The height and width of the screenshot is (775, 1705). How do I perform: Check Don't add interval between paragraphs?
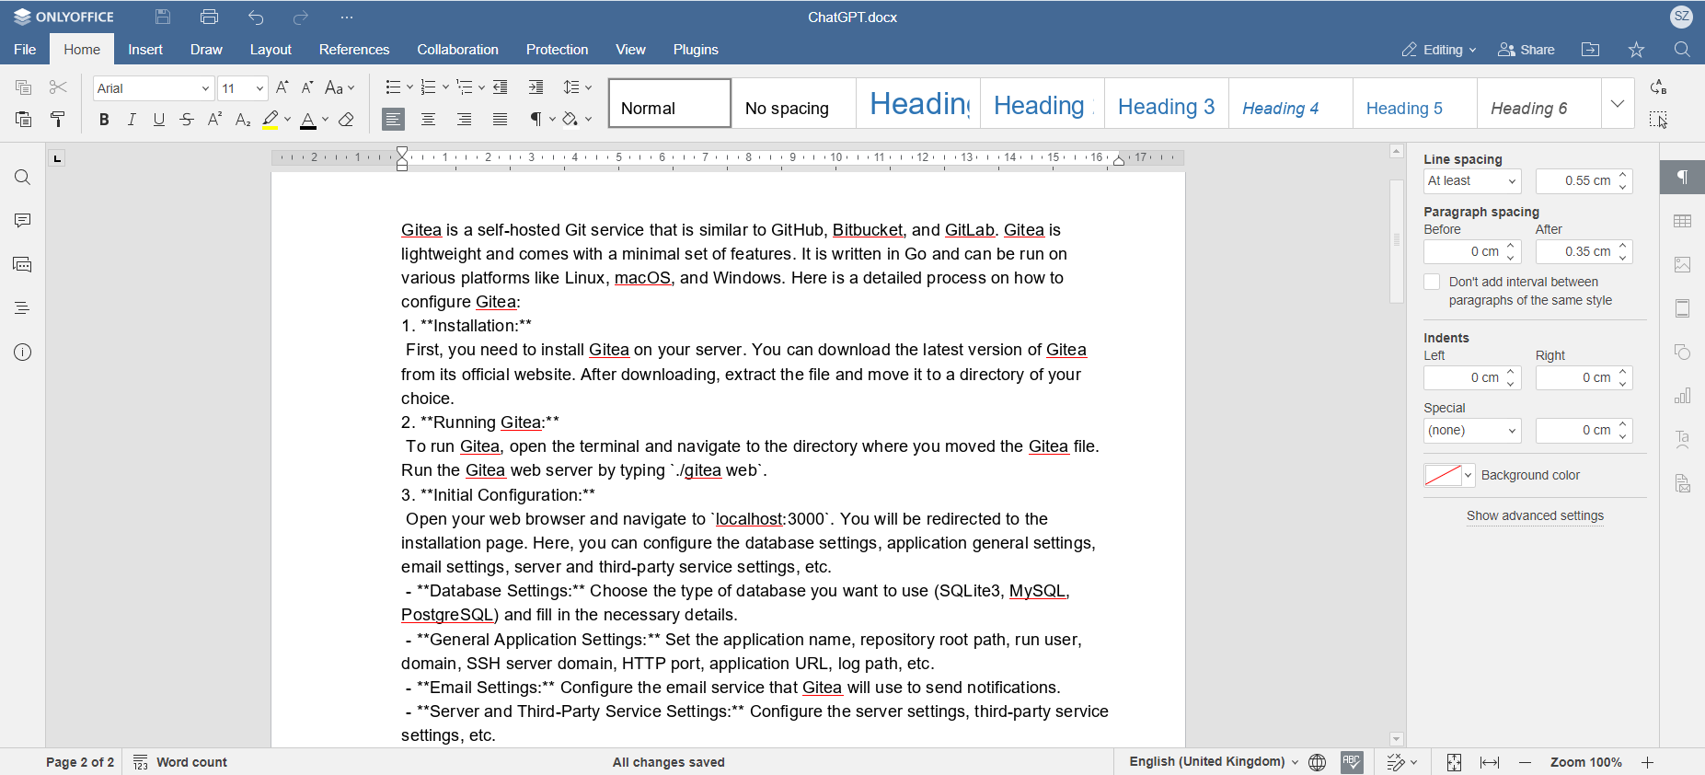coord(1432,282)
